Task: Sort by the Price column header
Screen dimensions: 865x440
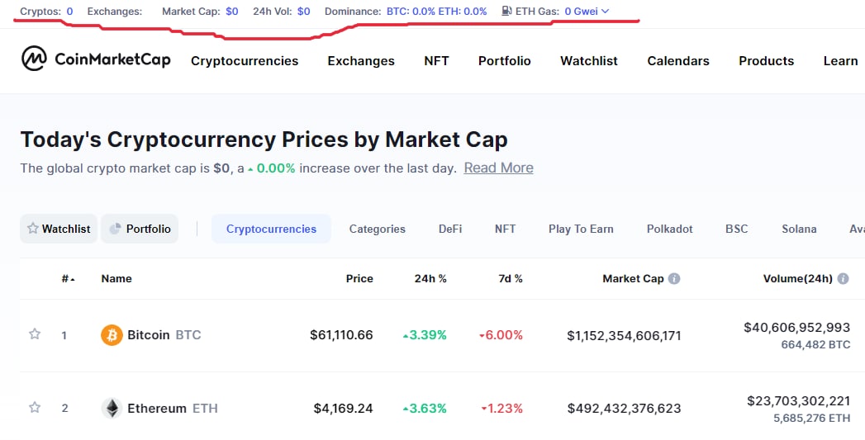Action: [359, 278]
